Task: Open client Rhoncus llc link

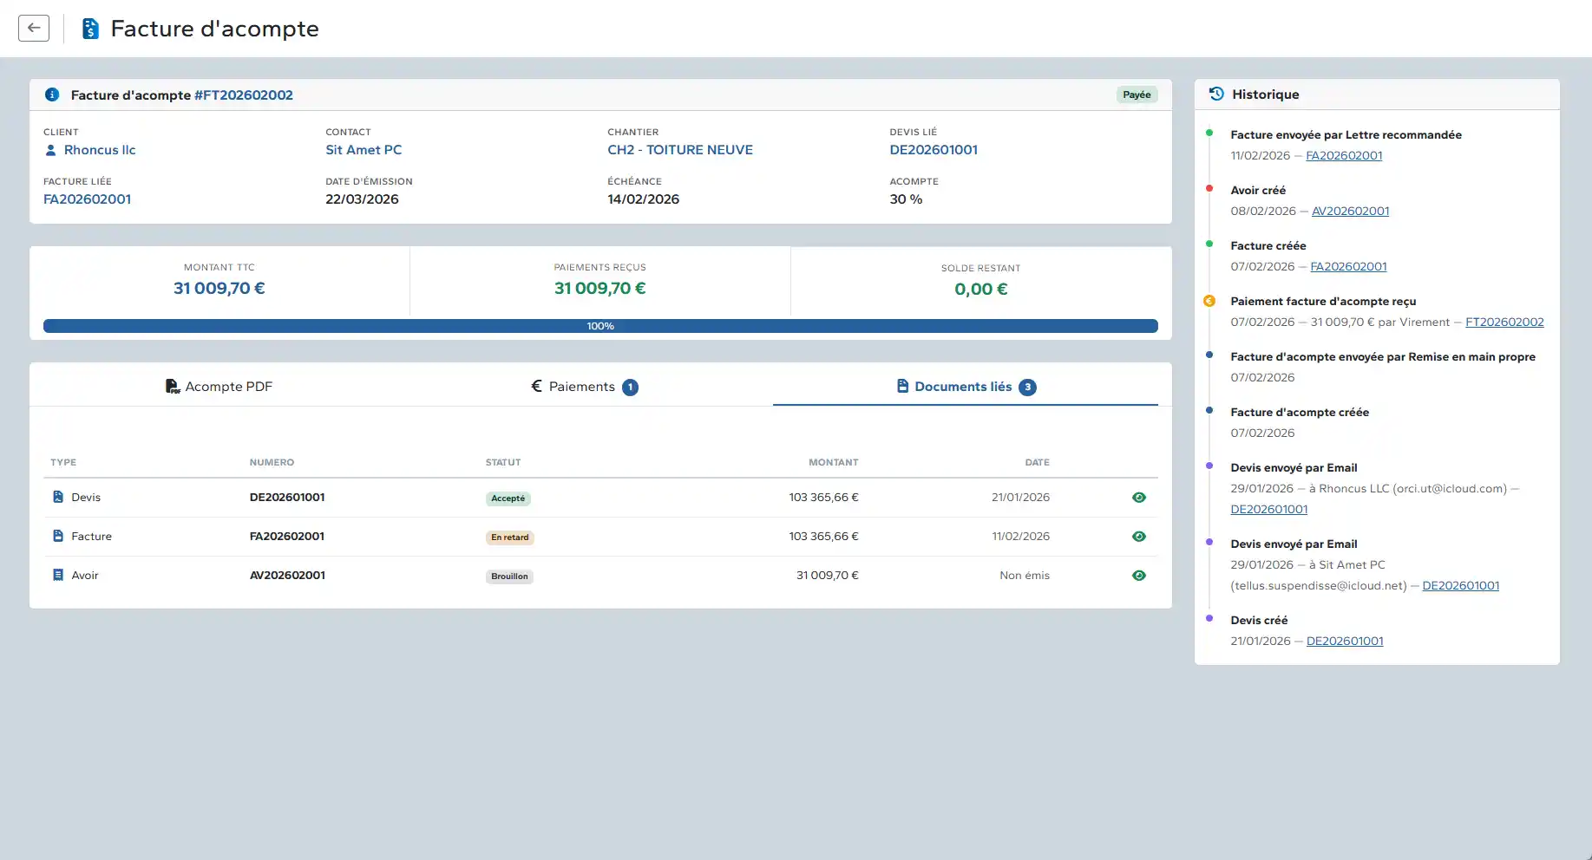Action: [100, 150]
